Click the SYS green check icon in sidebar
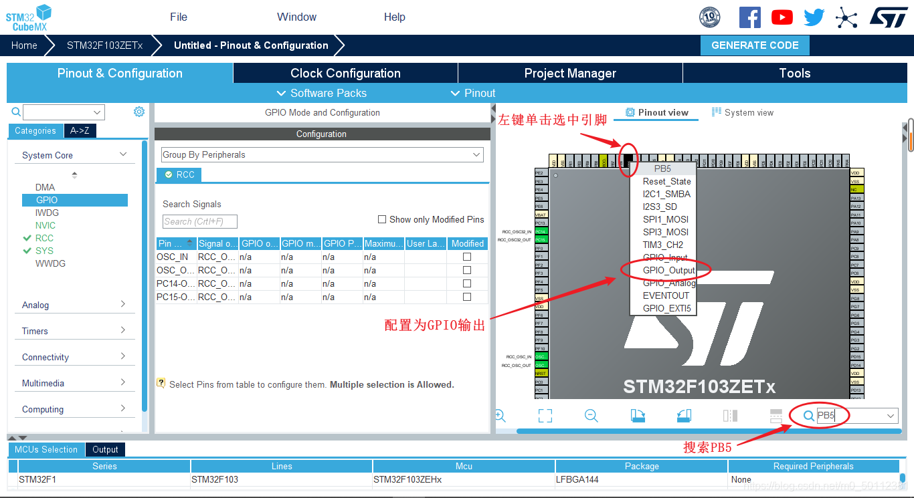 27,251
